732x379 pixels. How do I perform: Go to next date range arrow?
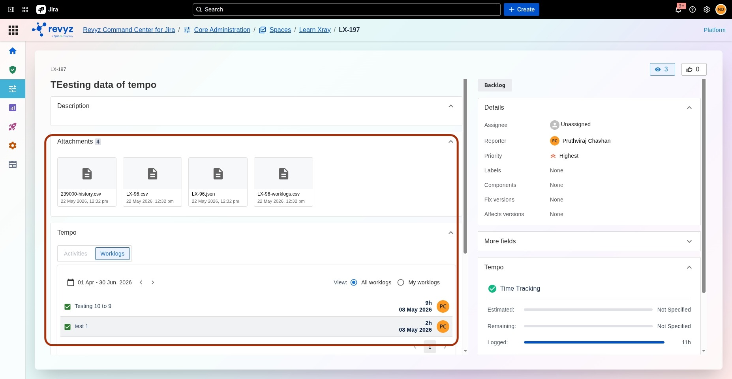[x=153, y=282]
